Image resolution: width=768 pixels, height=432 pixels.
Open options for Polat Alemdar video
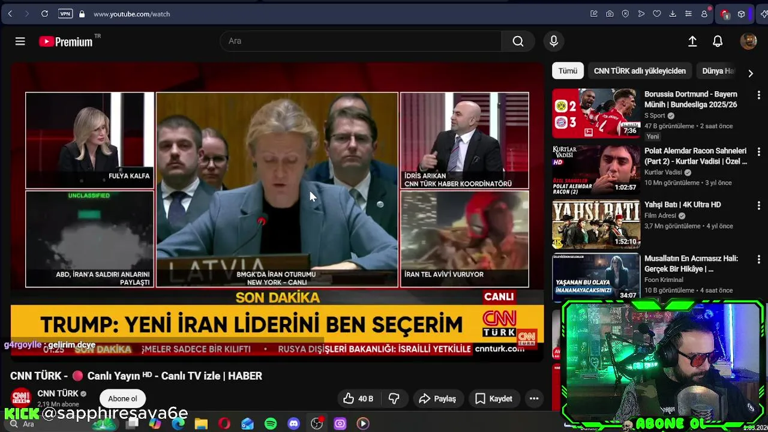click(758, 152)
